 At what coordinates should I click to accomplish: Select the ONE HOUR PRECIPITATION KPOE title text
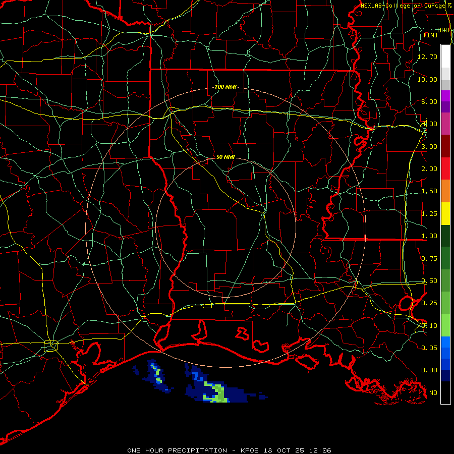click(230, 450)
